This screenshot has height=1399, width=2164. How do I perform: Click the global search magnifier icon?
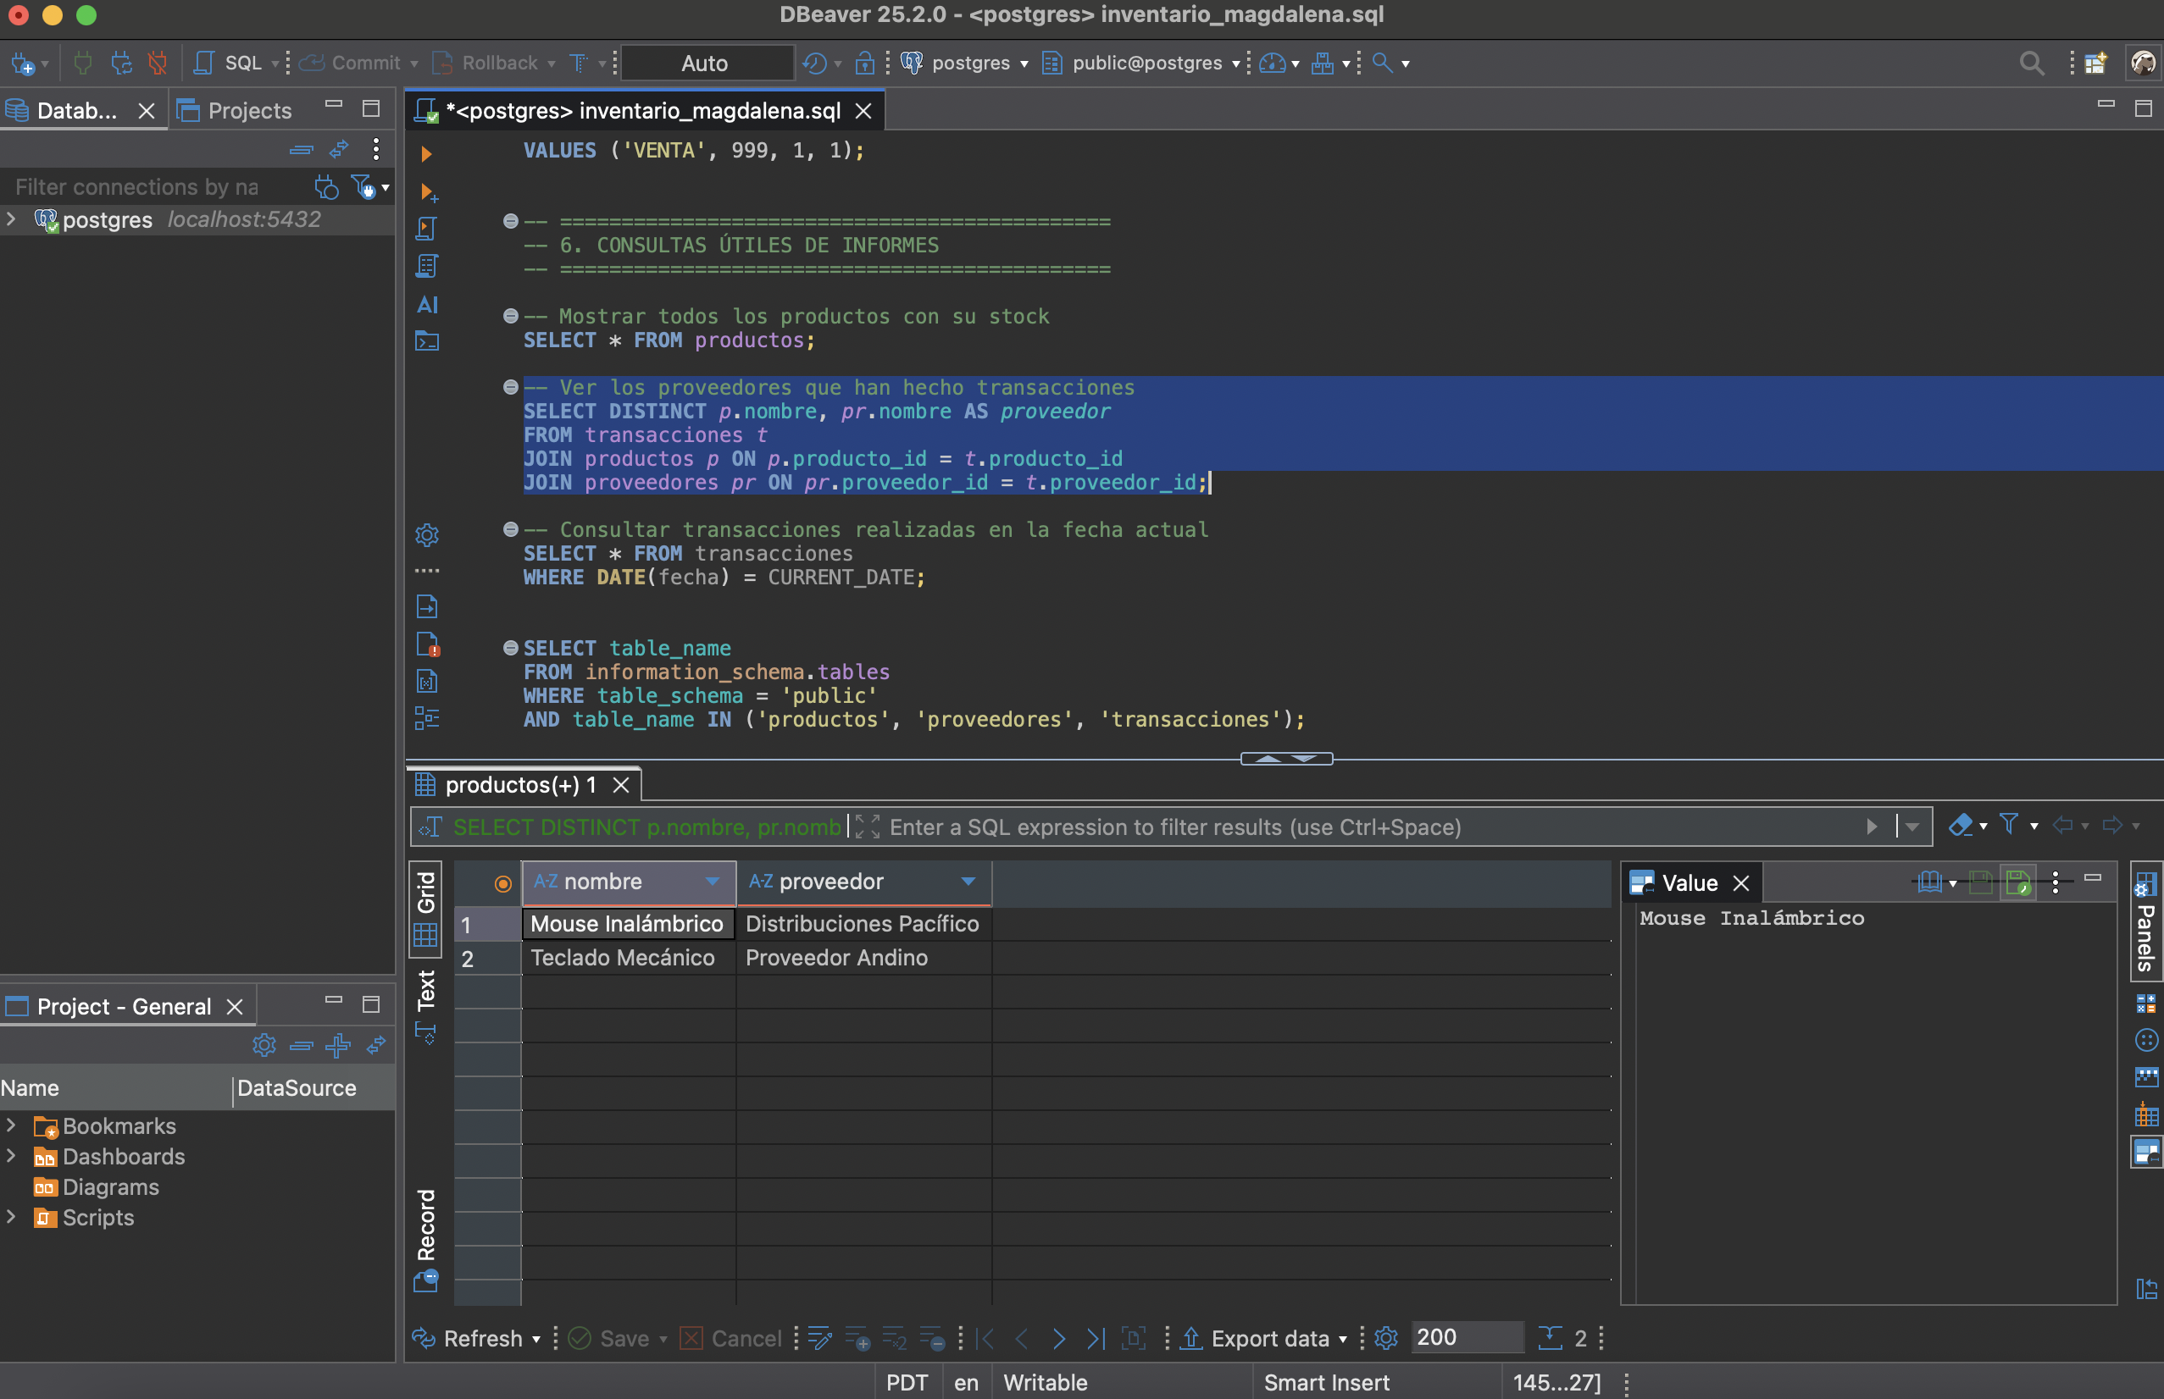click(x=2031, y=63)
